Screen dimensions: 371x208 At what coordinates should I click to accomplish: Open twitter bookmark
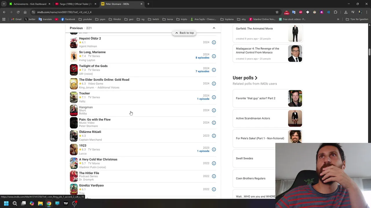click(x=30, y=19)
